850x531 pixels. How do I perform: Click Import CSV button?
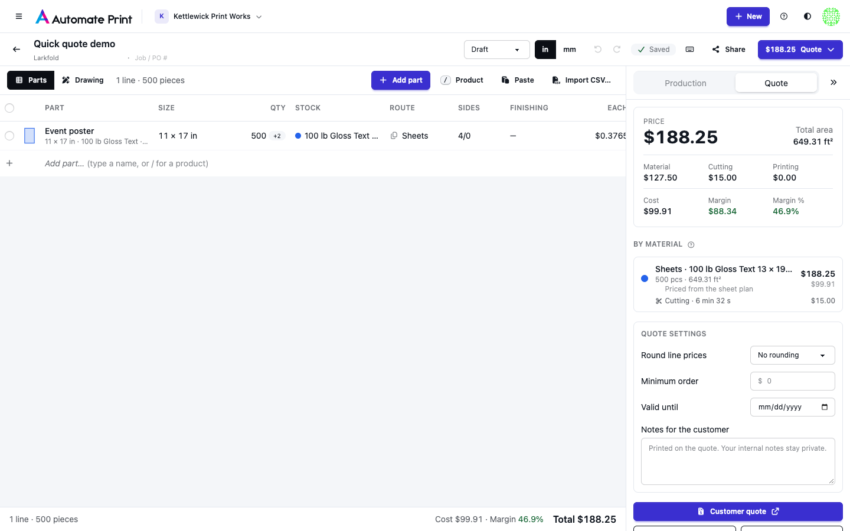[581, 80]
